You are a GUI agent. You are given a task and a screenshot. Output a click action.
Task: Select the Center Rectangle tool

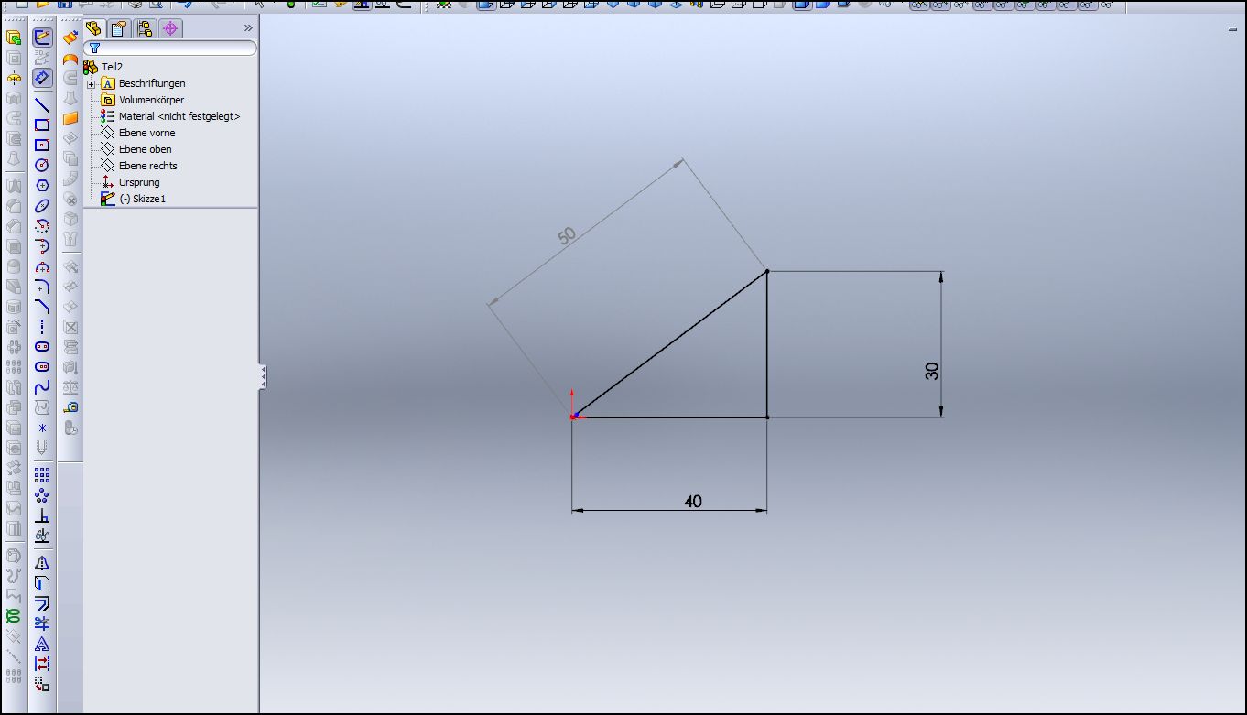point(42,145)
